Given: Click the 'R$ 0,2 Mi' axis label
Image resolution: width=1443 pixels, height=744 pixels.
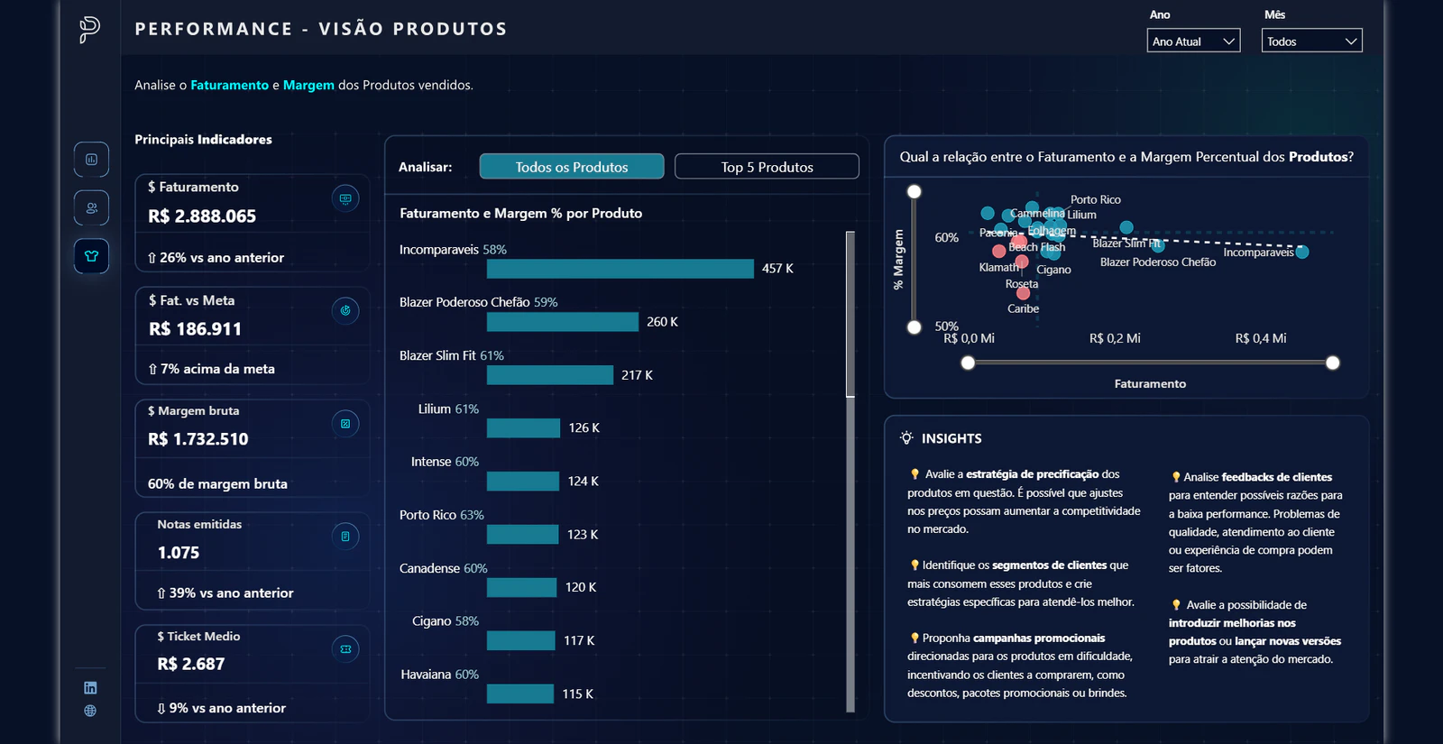Looking at the screenshot, I should click(x=1115, y=338).
